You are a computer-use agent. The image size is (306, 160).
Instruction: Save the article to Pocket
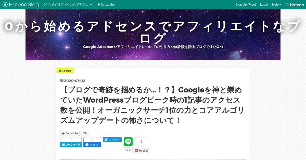[142, 151]
